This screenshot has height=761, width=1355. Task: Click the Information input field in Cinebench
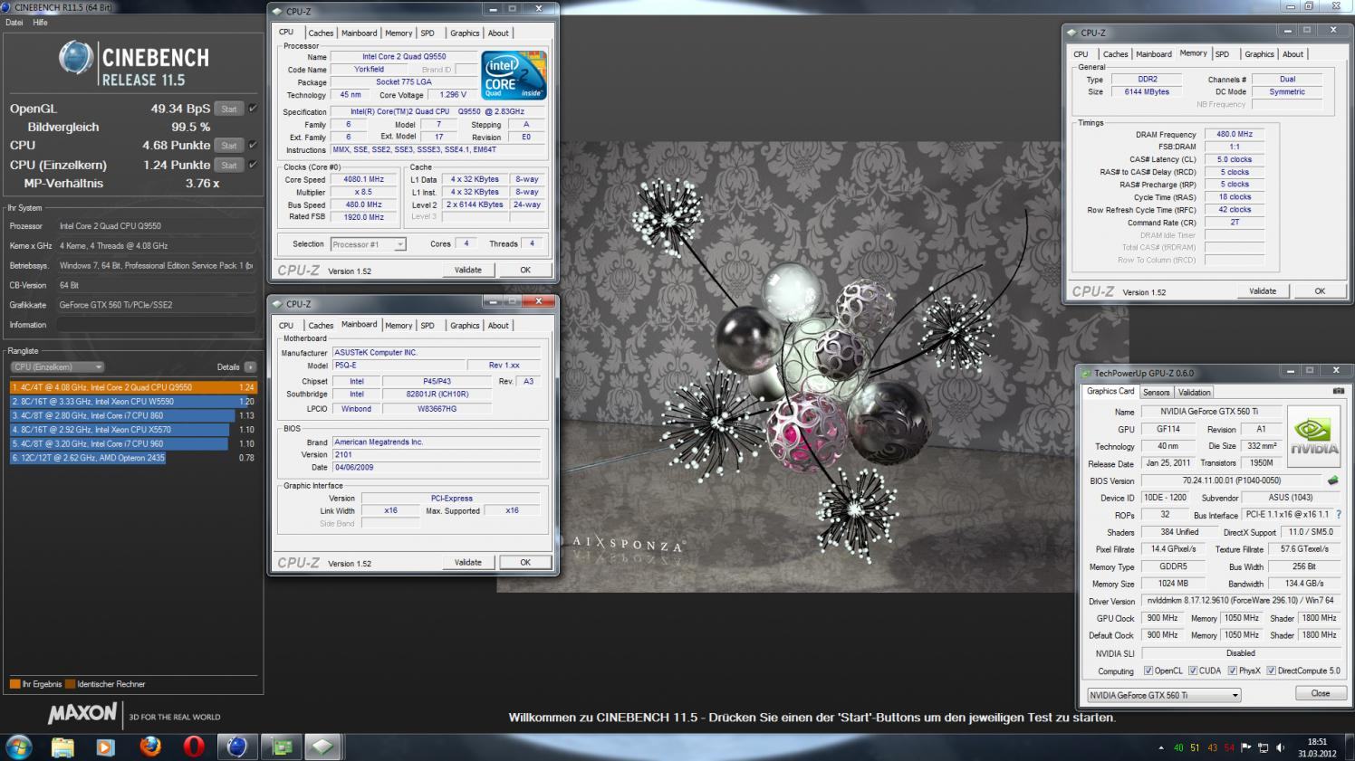[155, 325]
